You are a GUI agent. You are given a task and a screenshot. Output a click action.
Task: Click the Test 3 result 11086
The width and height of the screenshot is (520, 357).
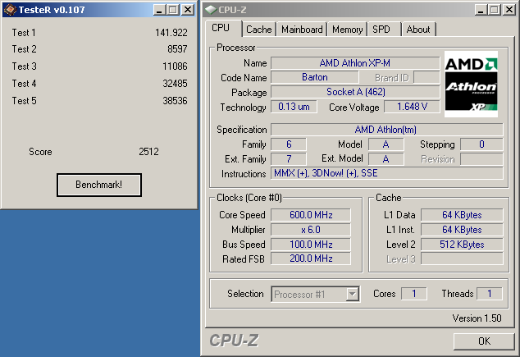[175, 66]
